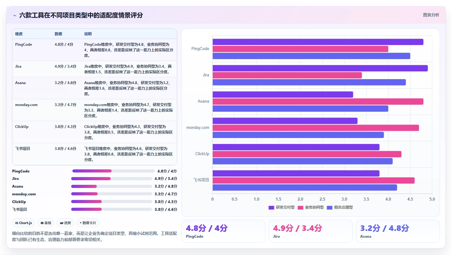
Task: Click the monday.com progress bar
Action: [112, 194]
